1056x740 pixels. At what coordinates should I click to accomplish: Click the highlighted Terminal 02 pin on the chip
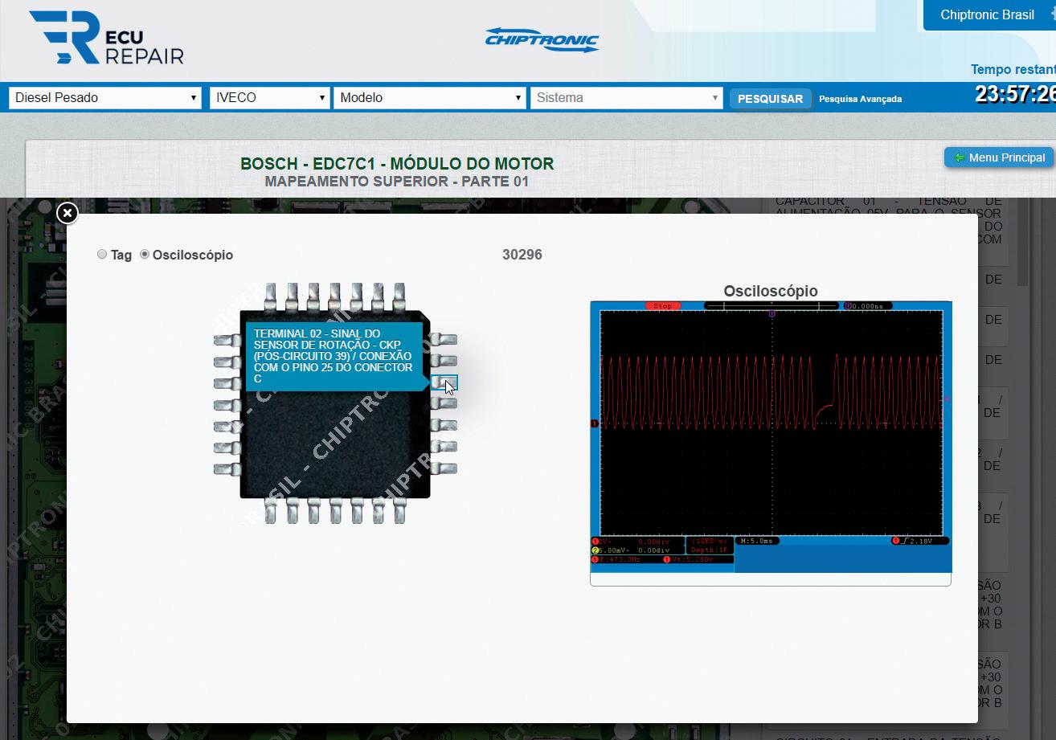pos(444,382)
